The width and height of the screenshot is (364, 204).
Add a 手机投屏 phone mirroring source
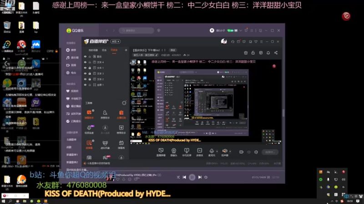tap(187, 152)
